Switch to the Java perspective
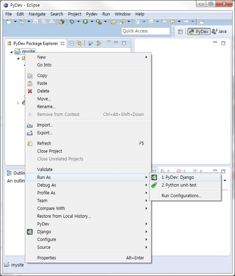This screenshot has height=276, width=235. 219,31
